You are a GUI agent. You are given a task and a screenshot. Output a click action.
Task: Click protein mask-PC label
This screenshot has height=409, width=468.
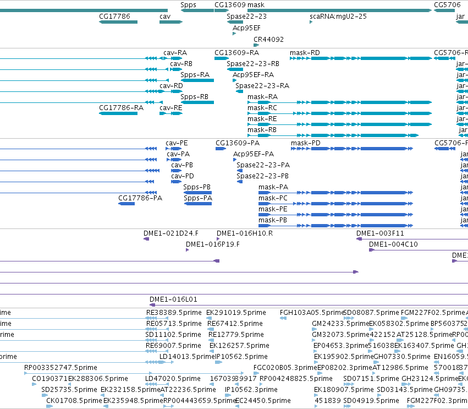click(x=273, y=198)
